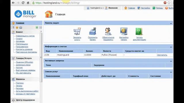Open the red adblock extension icon
Image resolution: width=184 pixels, height=103 pixels.
(165, 3)
